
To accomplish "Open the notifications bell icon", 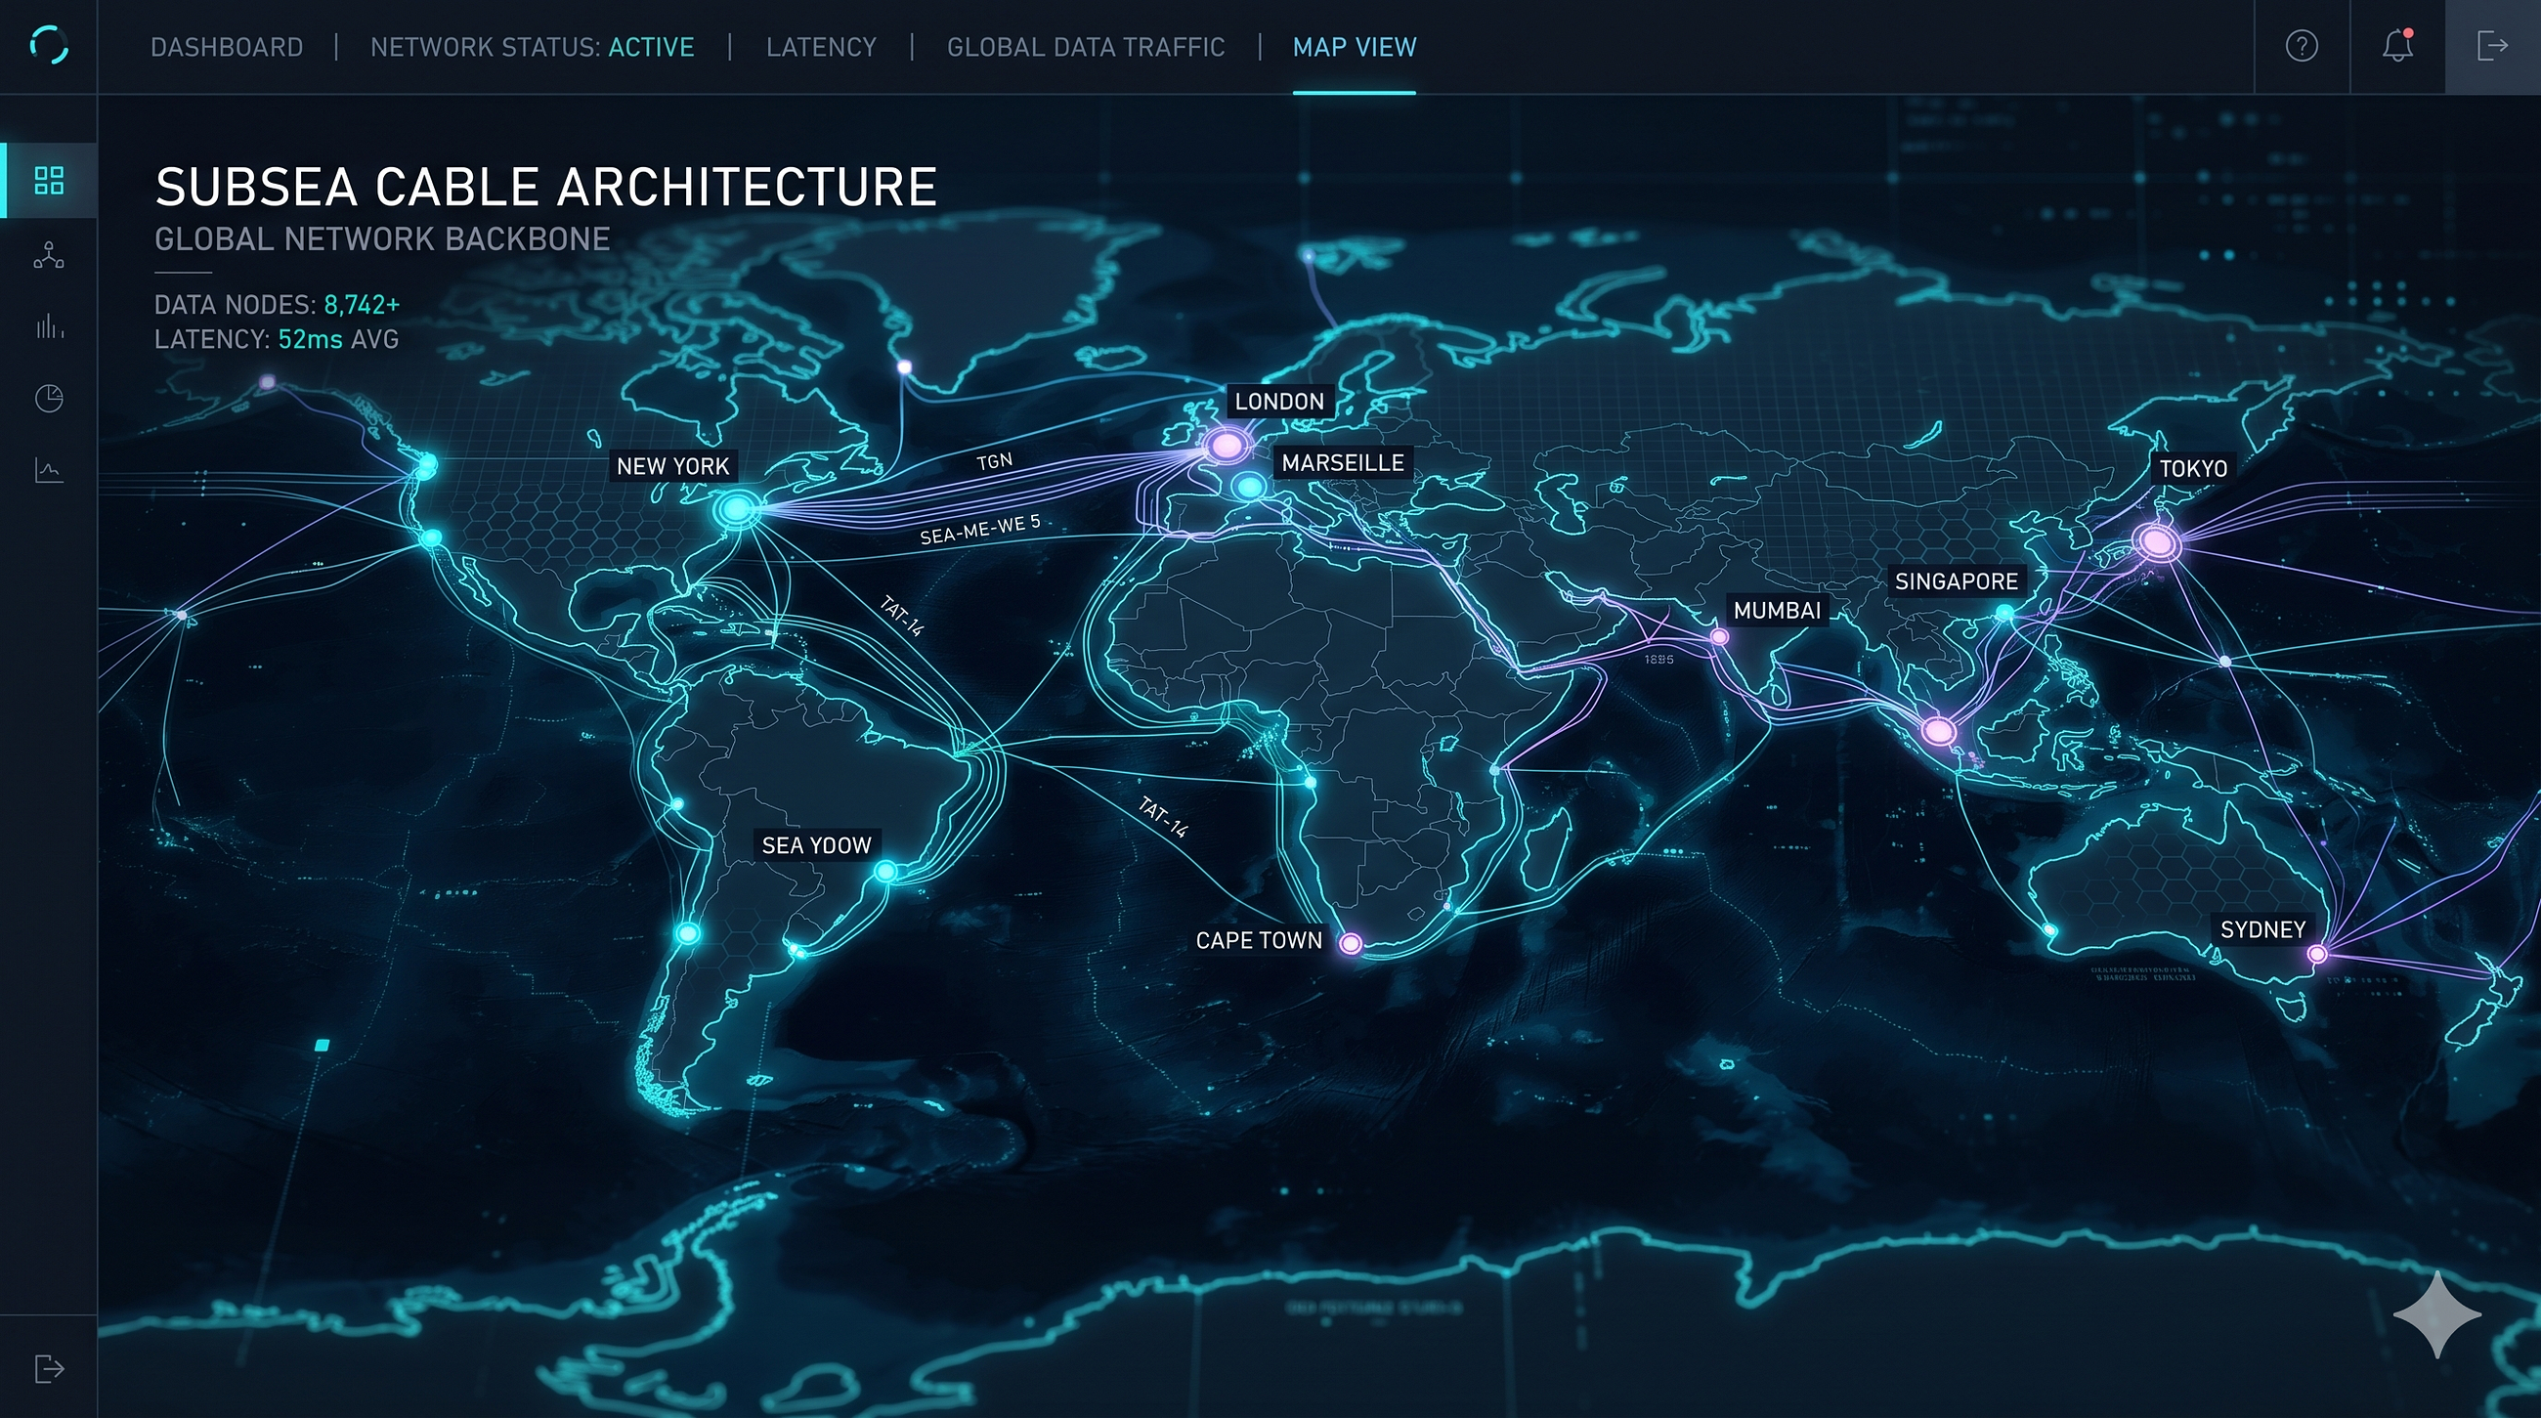I will (2397, 45).
